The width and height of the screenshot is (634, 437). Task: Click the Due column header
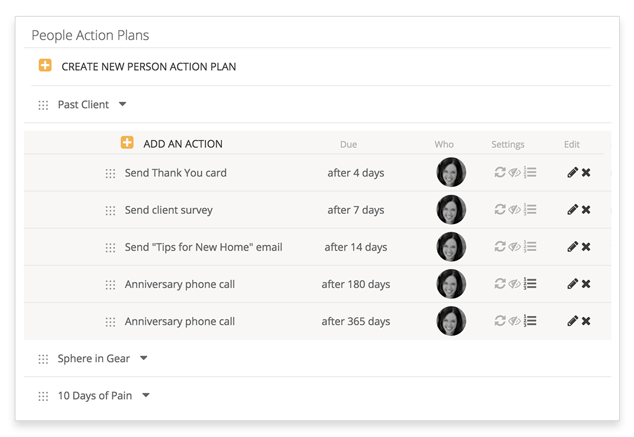coord(348,144)
